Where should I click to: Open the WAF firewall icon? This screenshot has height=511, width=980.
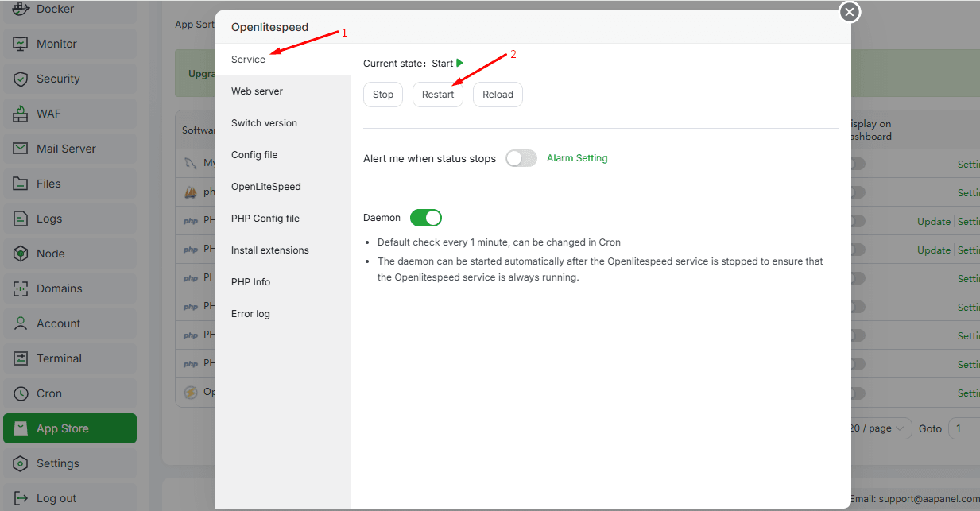point(21,114)
